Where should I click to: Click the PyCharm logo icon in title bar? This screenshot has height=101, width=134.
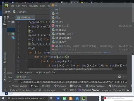pyautogui.click(x=6, y=6)
